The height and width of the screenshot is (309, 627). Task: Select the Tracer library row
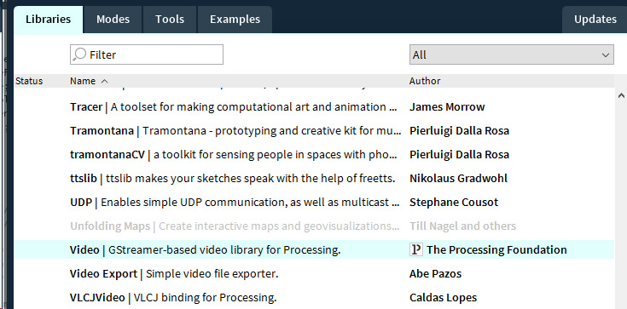pos(314,107)
